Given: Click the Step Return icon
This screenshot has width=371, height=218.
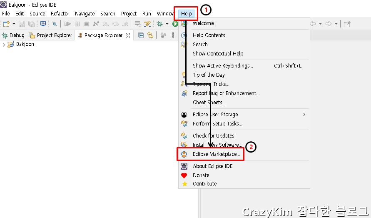Looking at the screenshot, I should (125, 24).
